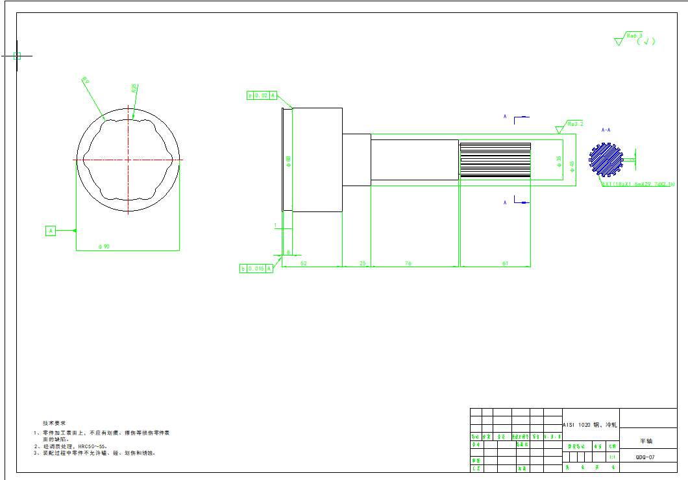Select the 0.02 A tolerance frame

[262, 95]
